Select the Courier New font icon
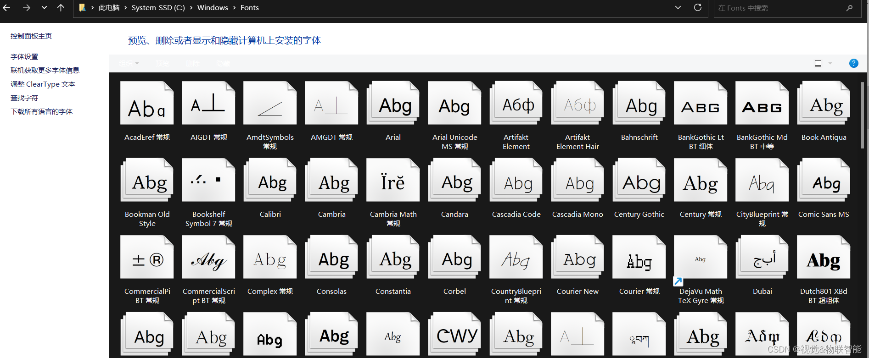This screenshot has height=358, width=869. point(577,257)
